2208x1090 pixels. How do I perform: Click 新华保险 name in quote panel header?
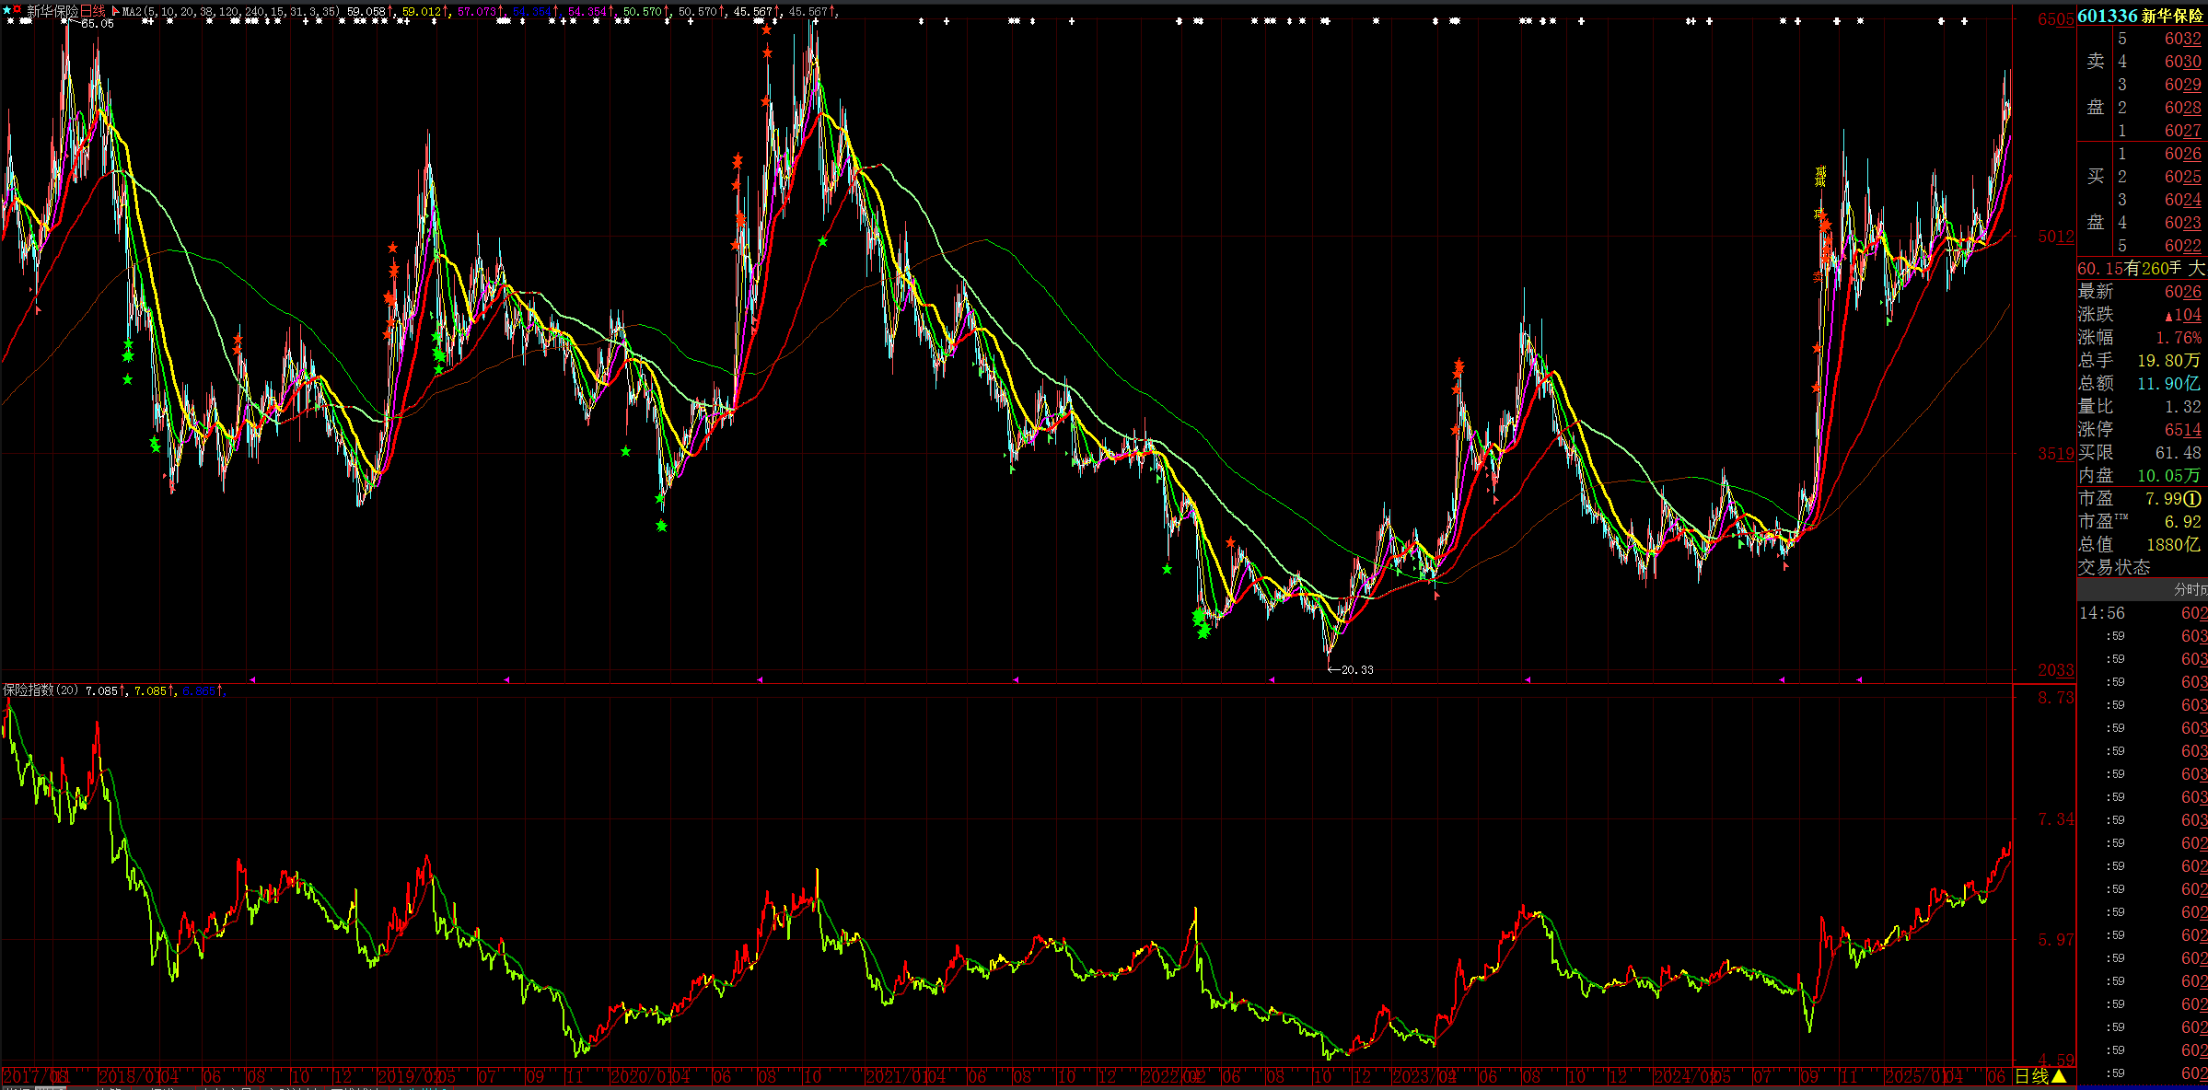click(x=2173, y=16)
